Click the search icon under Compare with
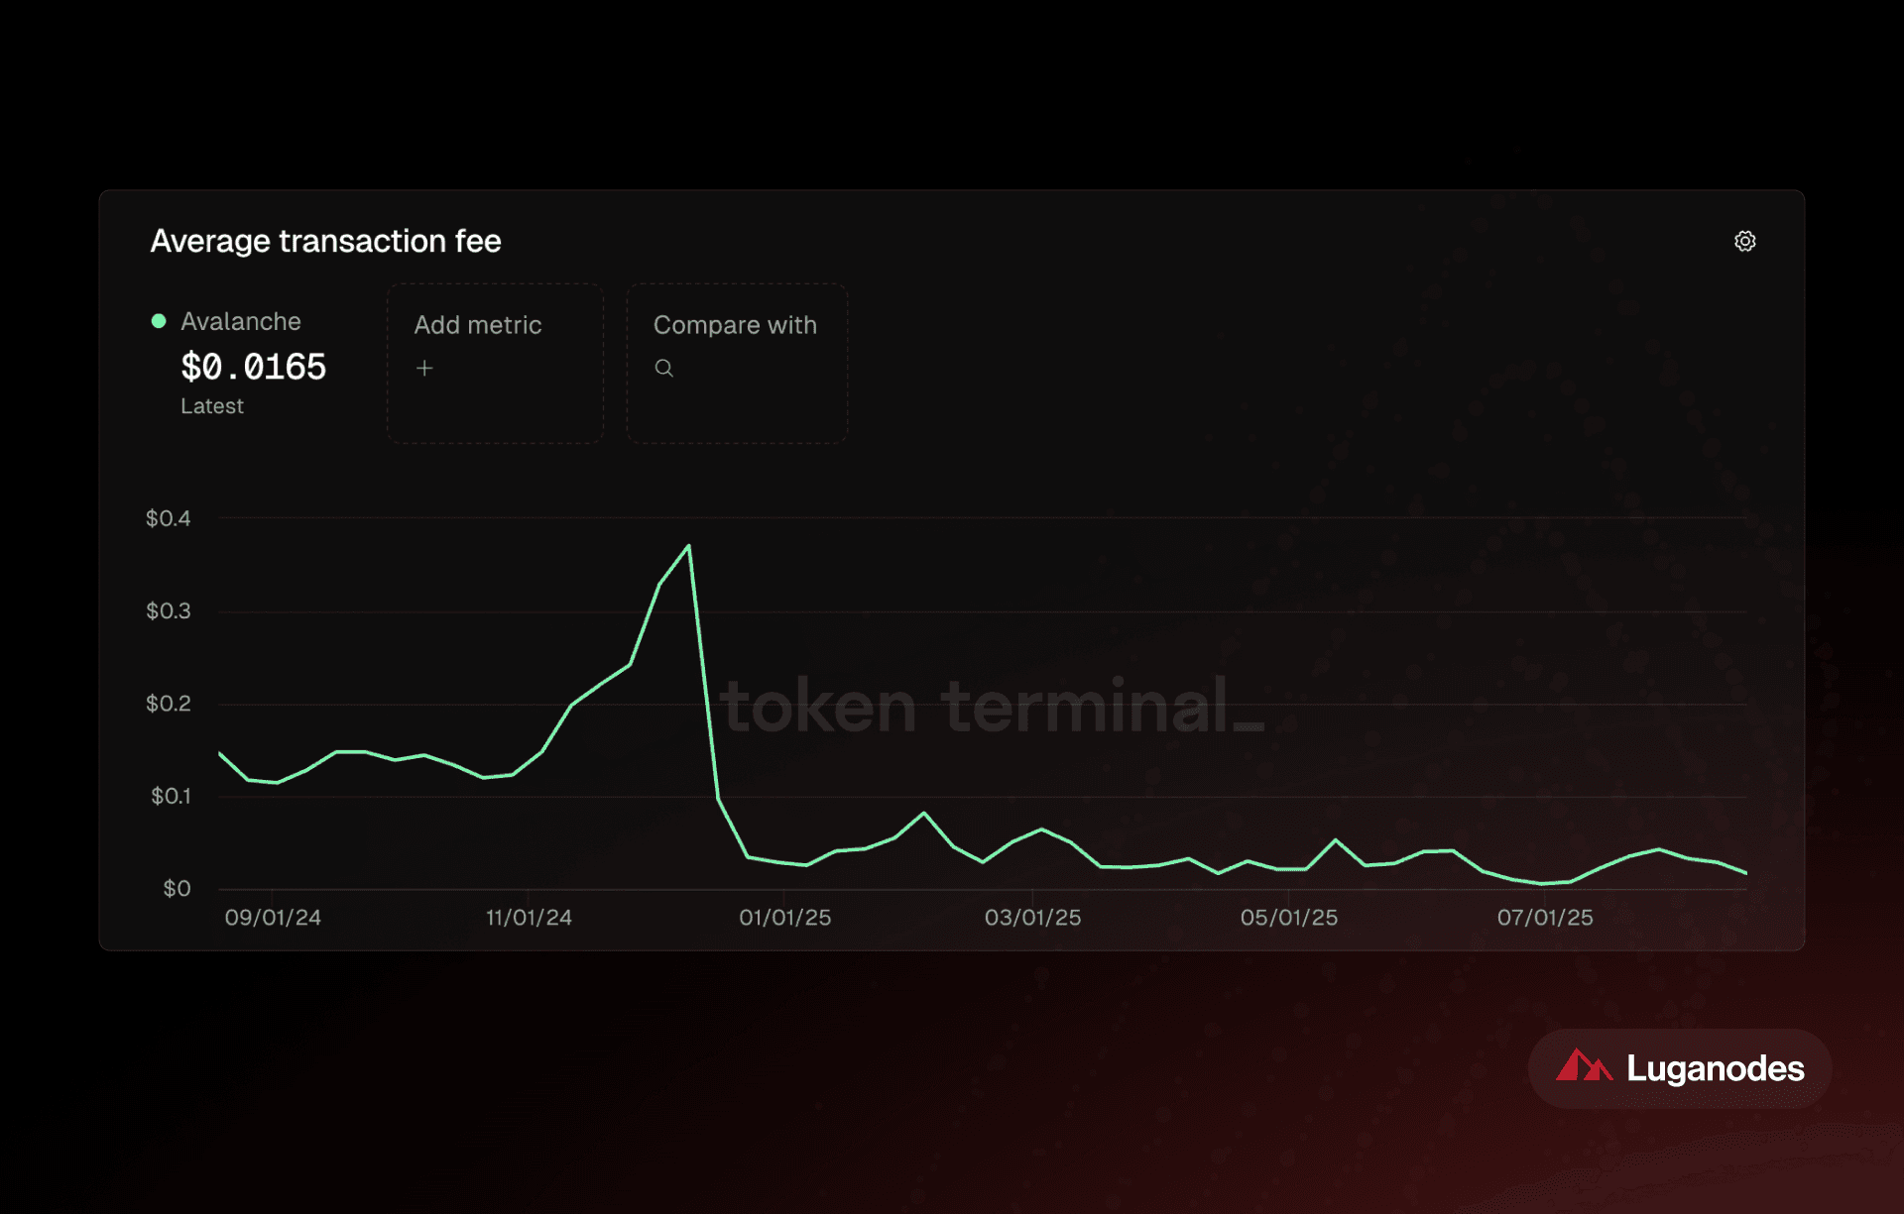The height and width of the screenshot is (1214, 1904). click(x=664, y=368)
